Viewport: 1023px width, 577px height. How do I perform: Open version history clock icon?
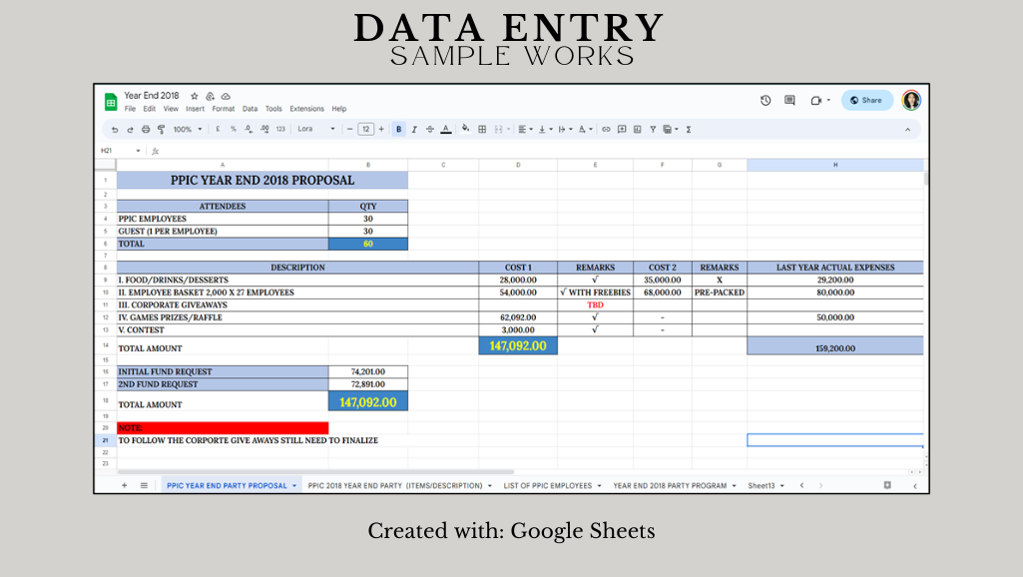tap(766, 101)
